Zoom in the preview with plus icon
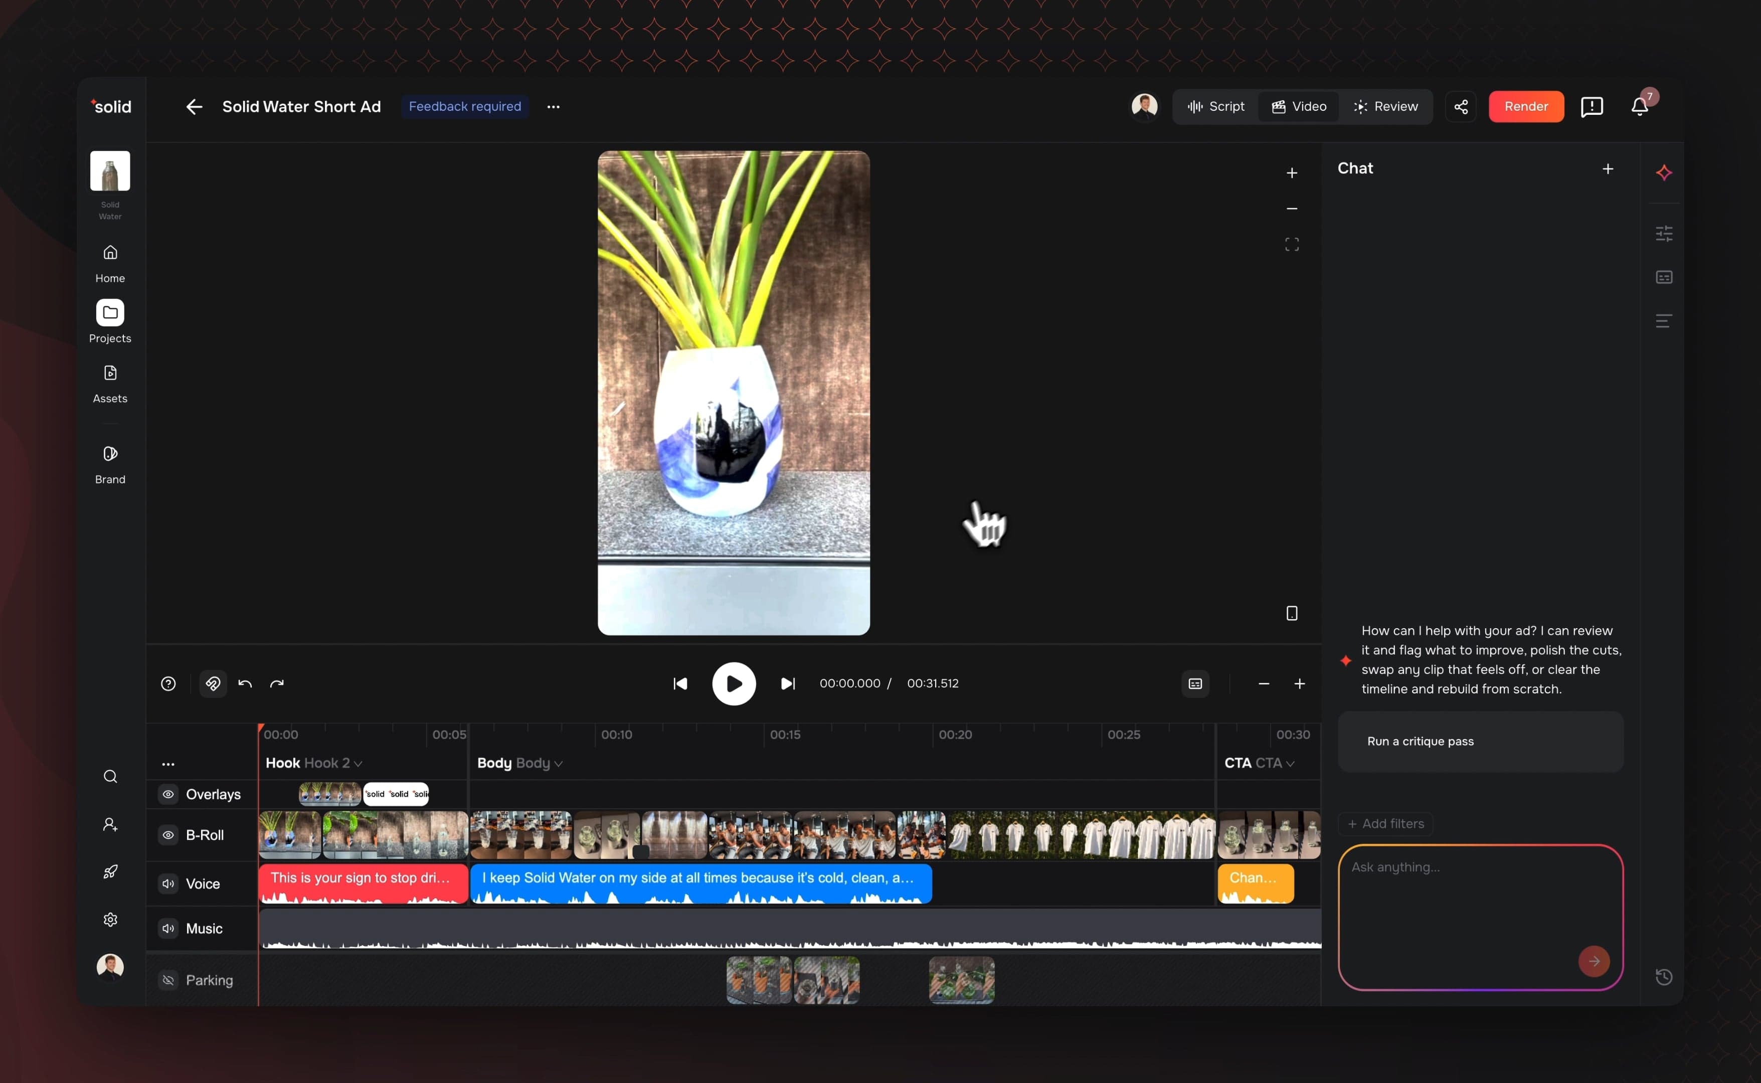The image size is (1761, 1083). tap(1292, 173)
